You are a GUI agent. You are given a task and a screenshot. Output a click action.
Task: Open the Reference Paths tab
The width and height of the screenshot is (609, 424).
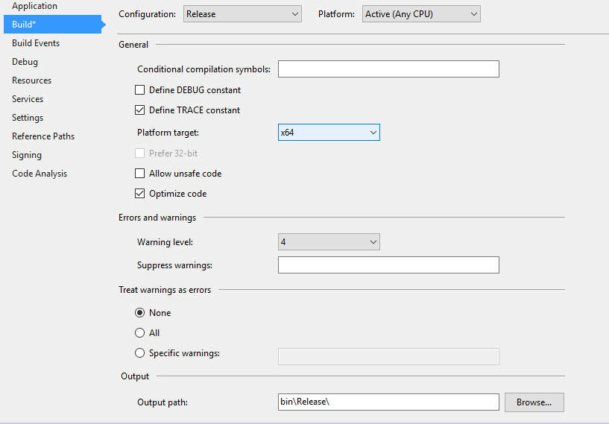point(43,136)
